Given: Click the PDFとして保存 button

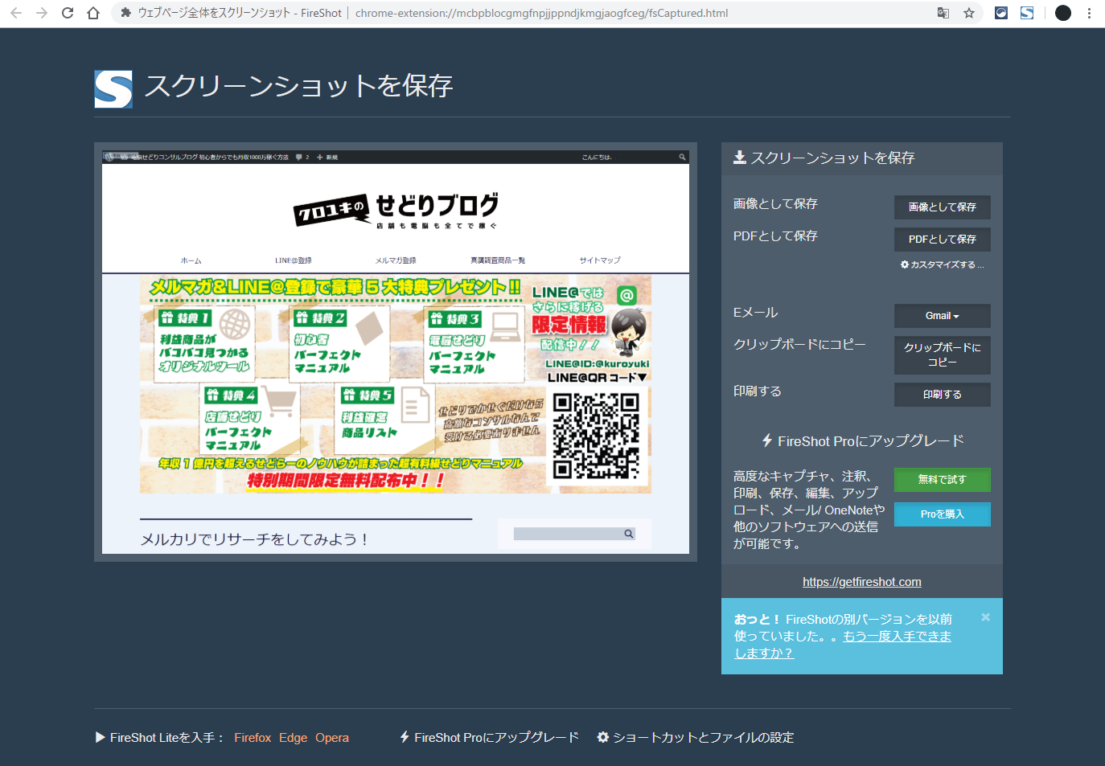Looking at the screenshot, I should [943, 240].
